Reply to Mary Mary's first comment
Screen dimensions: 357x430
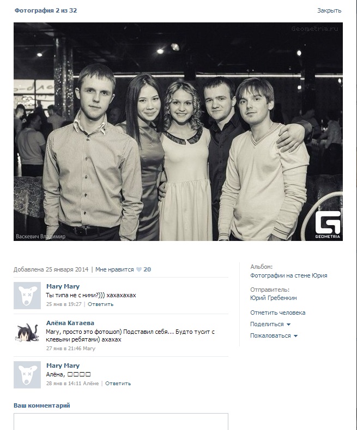(x=100, y=304)
